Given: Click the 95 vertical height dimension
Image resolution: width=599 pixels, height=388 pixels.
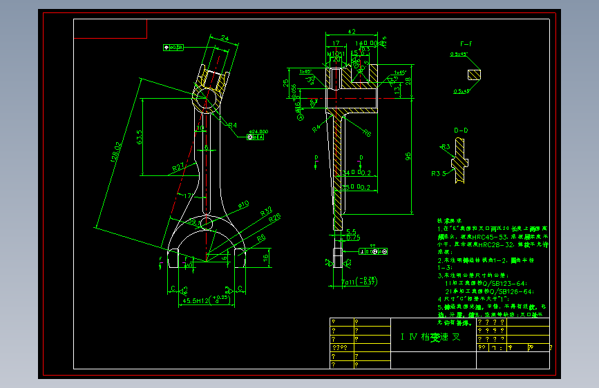Looking at the screenshot, I should [x=408, y=156].
